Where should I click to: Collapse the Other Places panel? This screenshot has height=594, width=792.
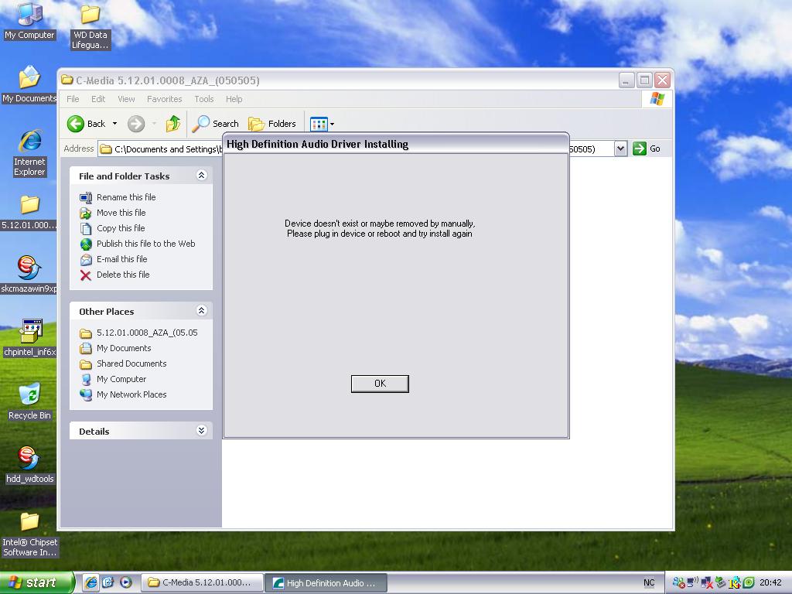[x=202, y=311]
